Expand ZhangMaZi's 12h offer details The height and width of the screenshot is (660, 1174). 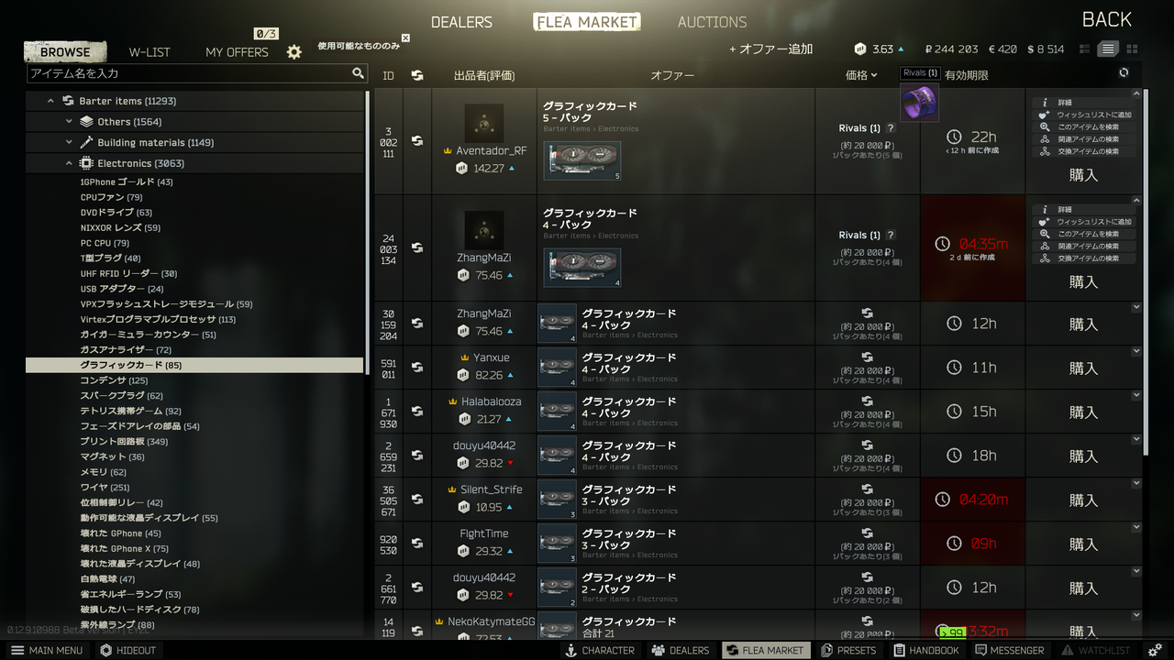click(x=1136, y=308)
